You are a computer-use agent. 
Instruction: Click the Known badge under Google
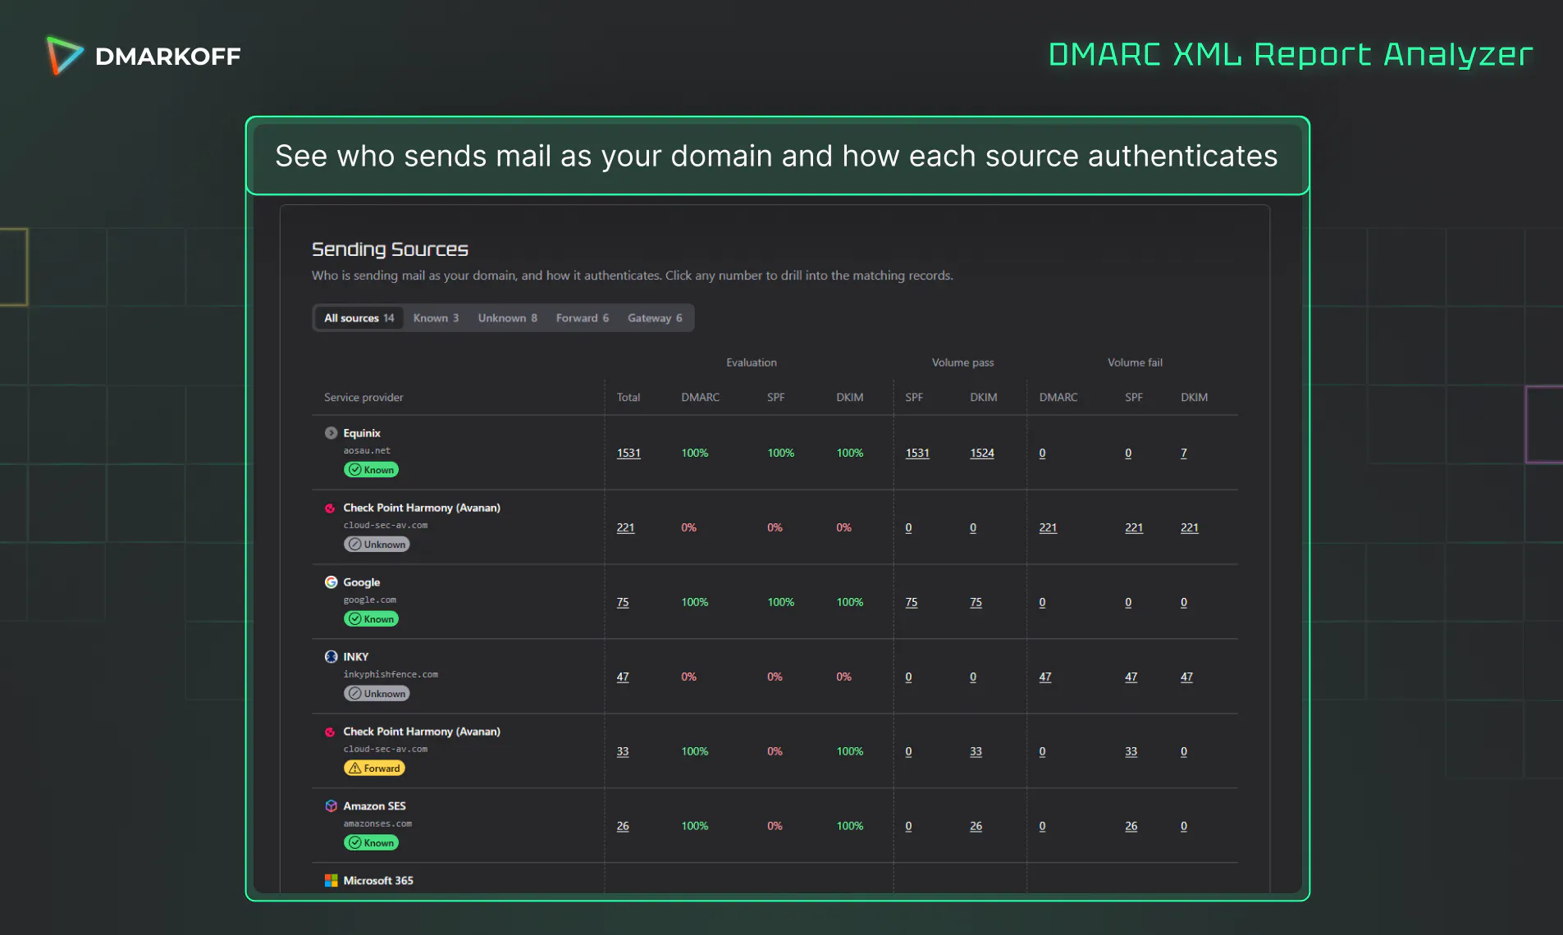(x=371, y=619)
